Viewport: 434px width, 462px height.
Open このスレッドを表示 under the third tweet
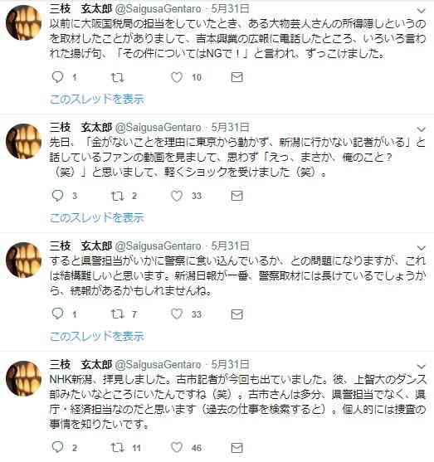(x=97, y=336)
